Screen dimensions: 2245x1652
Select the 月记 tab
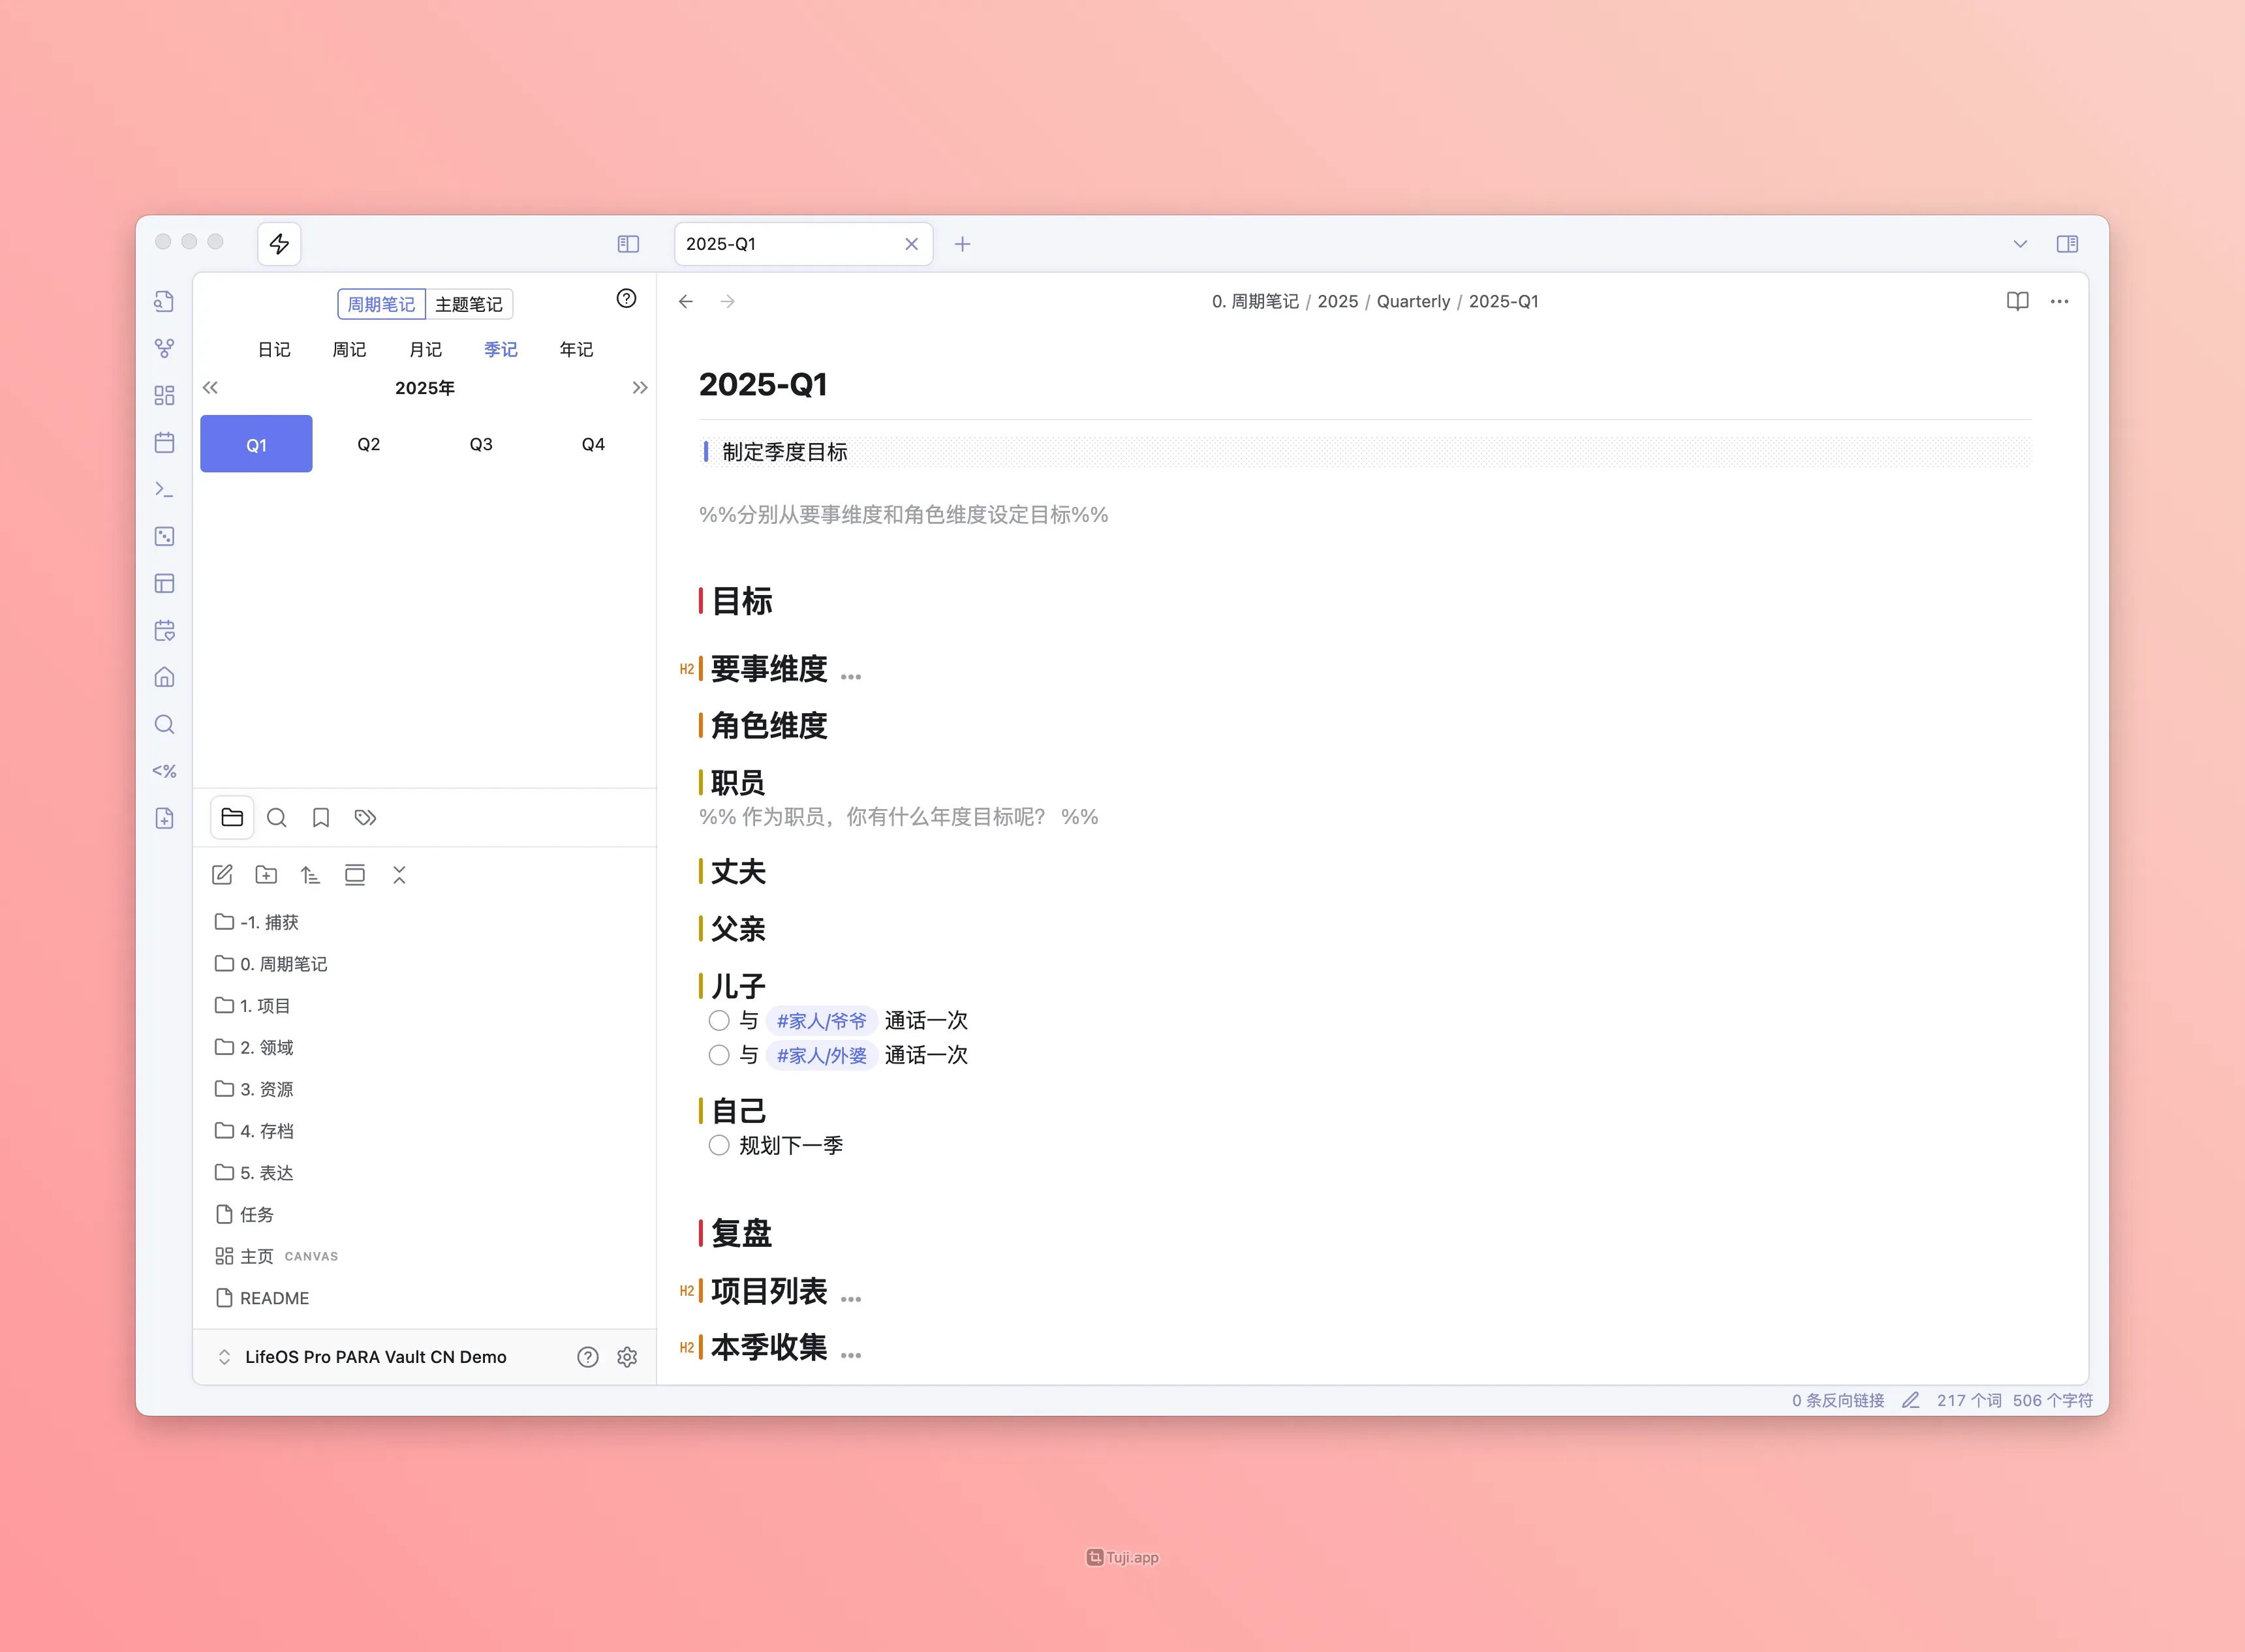pyautogui.click(x=425, y=349)
